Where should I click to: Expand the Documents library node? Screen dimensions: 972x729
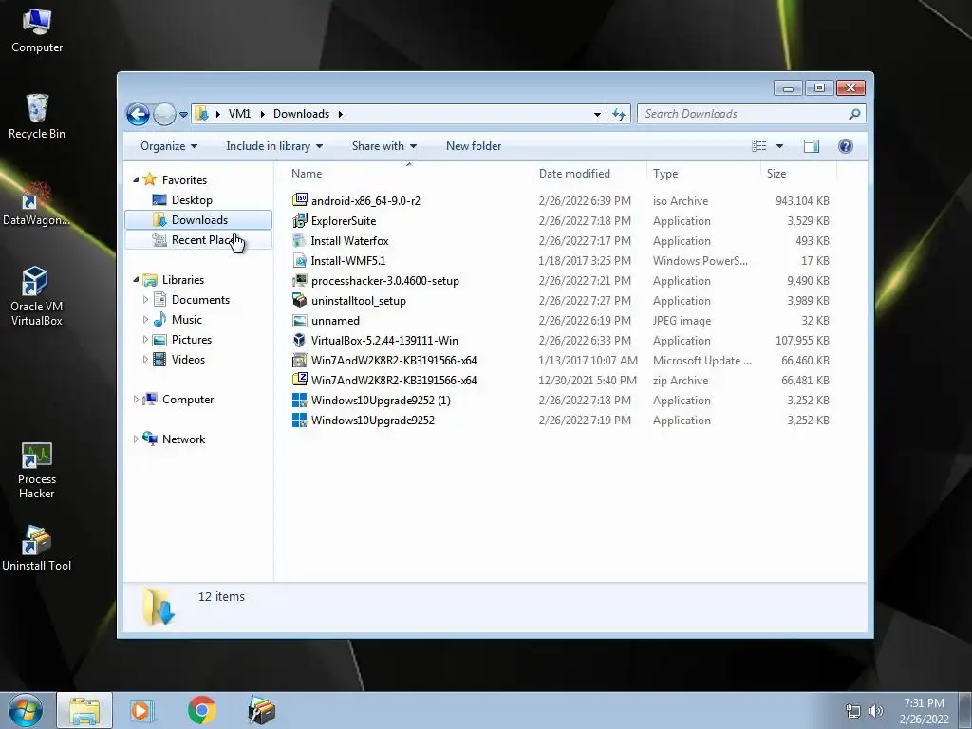coord(145,300)
